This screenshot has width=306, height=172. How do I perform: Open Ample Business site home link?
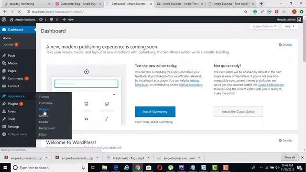coord(22,20)
